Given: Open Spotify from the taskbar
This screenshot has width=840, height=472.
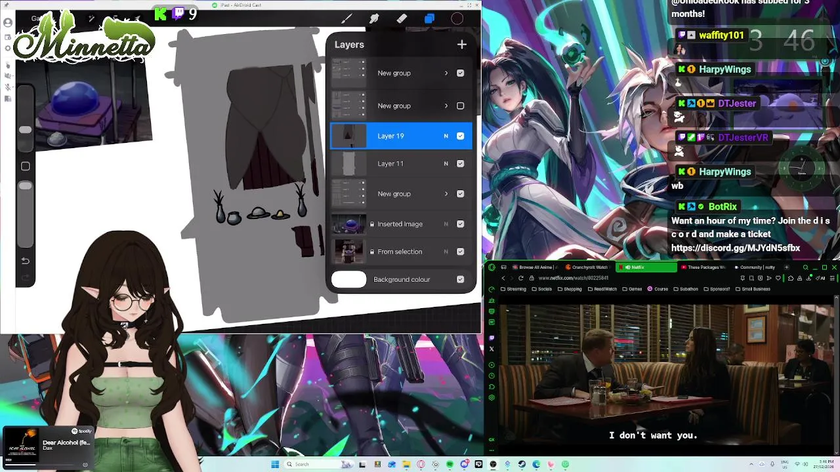Looking at the screenshot, I should coord(450,464).
